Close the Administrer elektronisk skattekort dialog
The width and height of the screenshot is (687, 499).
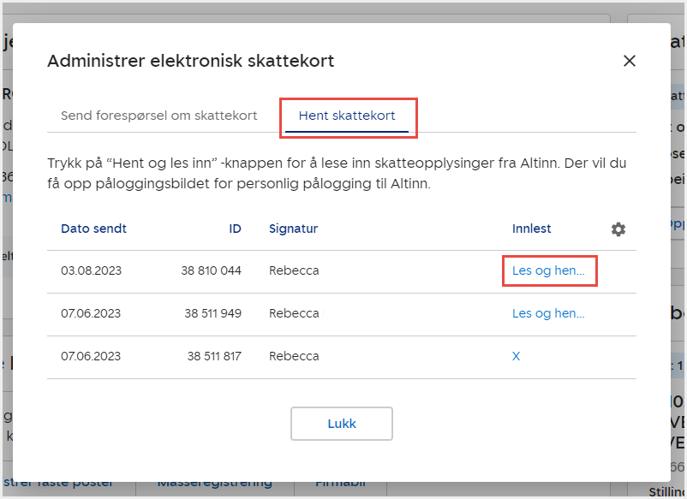click(630, 61)
